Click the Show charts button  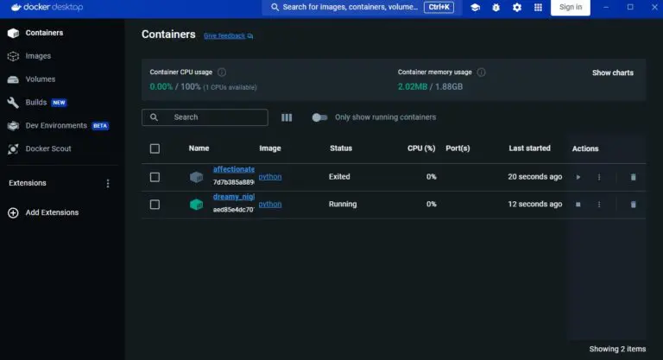(613, 73)
